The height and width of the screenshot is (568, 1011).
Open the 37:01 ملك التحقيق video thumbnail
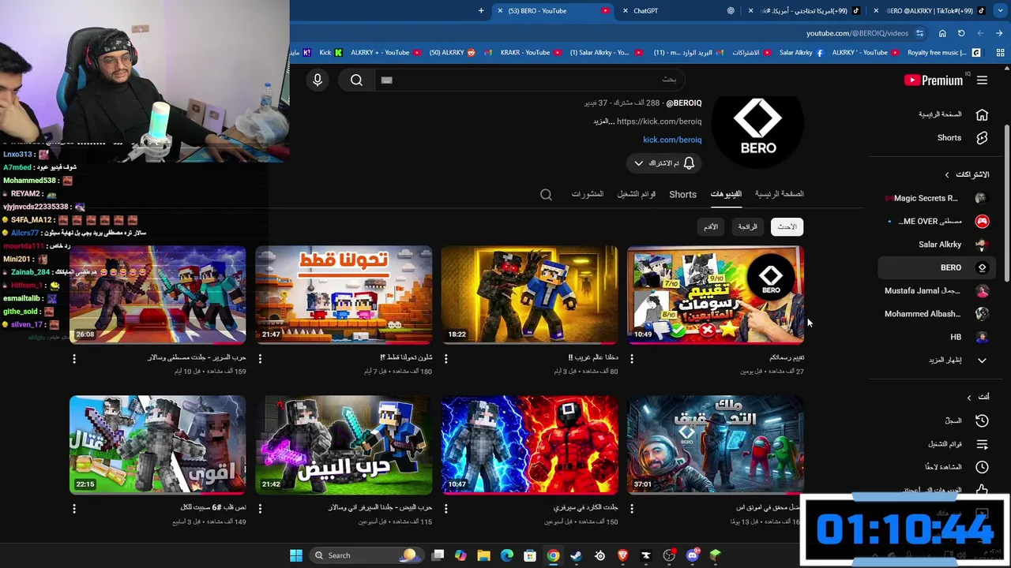point(716,445)
